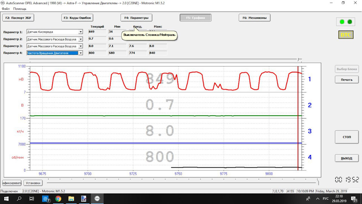This screenshot has width=362, height=204.
Task: Click the bottom timeline slider handle
Action: pyautogui.click(x=318, y=182)
